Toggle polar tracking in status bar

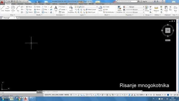[87, 95]
